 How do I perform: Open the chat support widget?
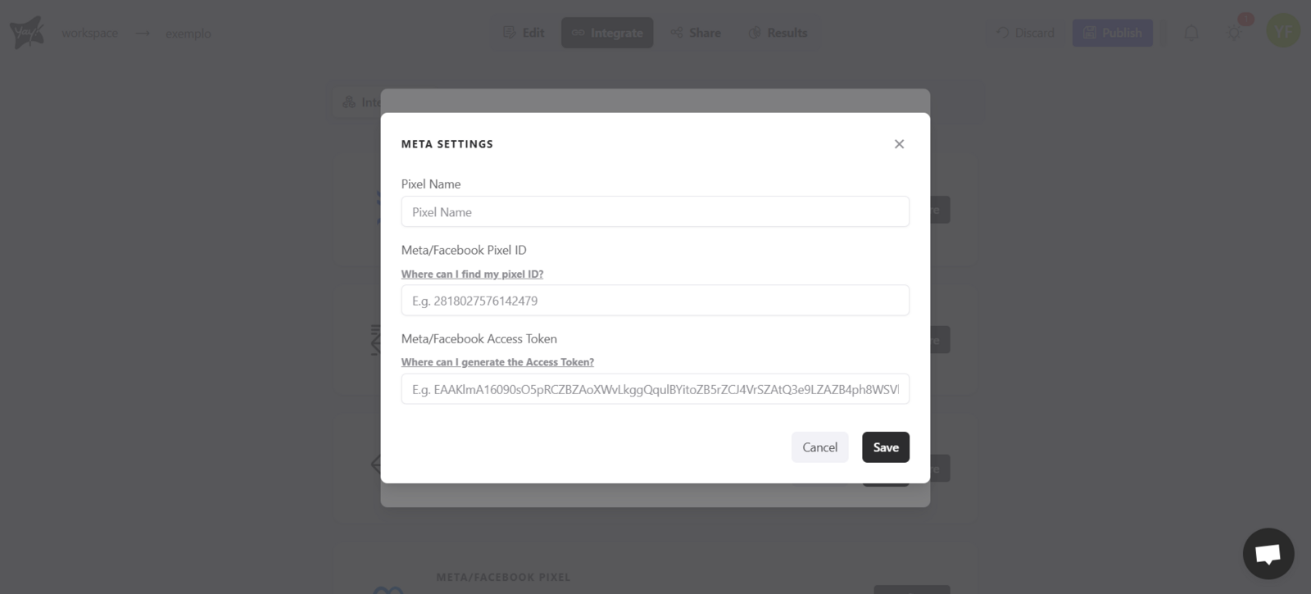(1268, 554)
